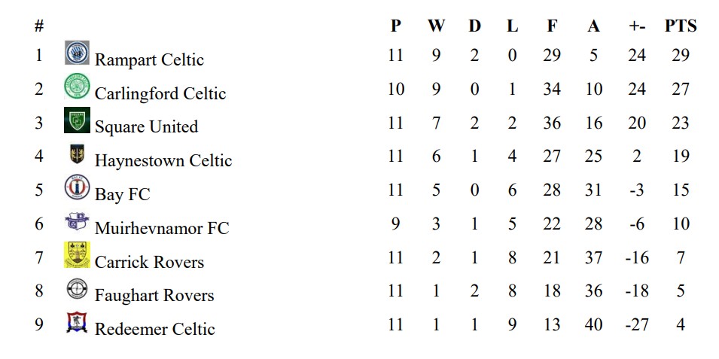Click the W column header
Screen dimensions: 719x359
[436, 26]
